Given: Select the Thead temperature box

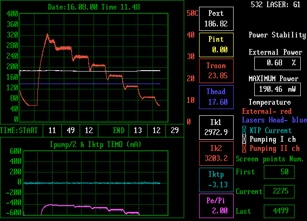Looking at the screenshot, I should [216, 97].
